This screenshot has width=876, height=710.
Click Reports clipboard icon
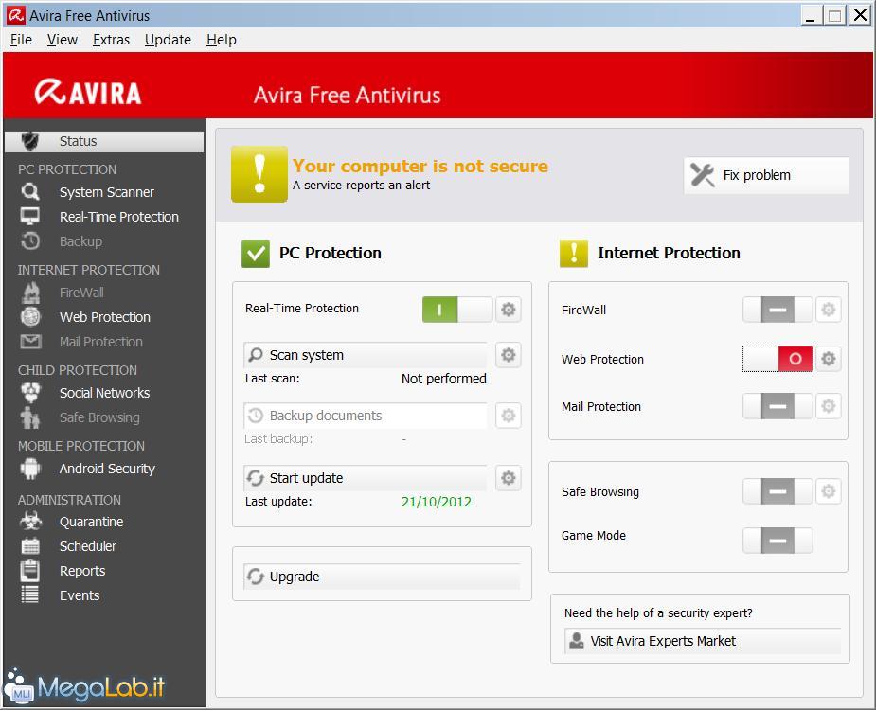click(30, 570)
